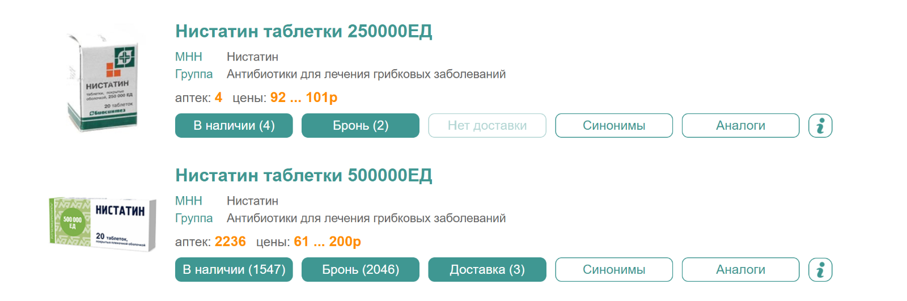Screen dimensions: 907x301
Task: Click the green Нистатин 500000 ЕД package image
Action: click(103, 223)
